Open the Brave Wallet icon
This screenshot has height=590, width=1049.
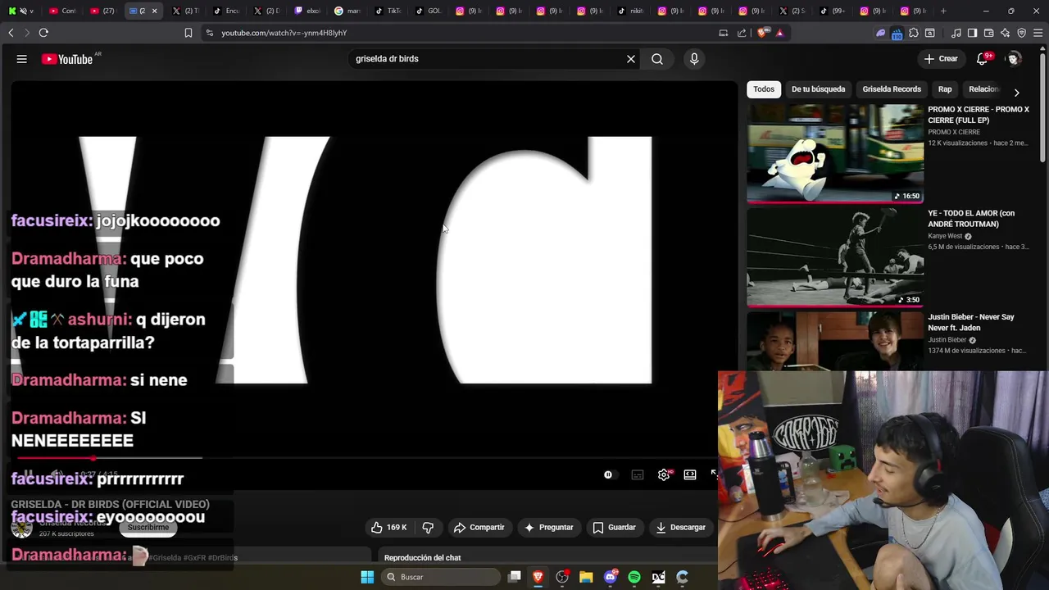988,33
